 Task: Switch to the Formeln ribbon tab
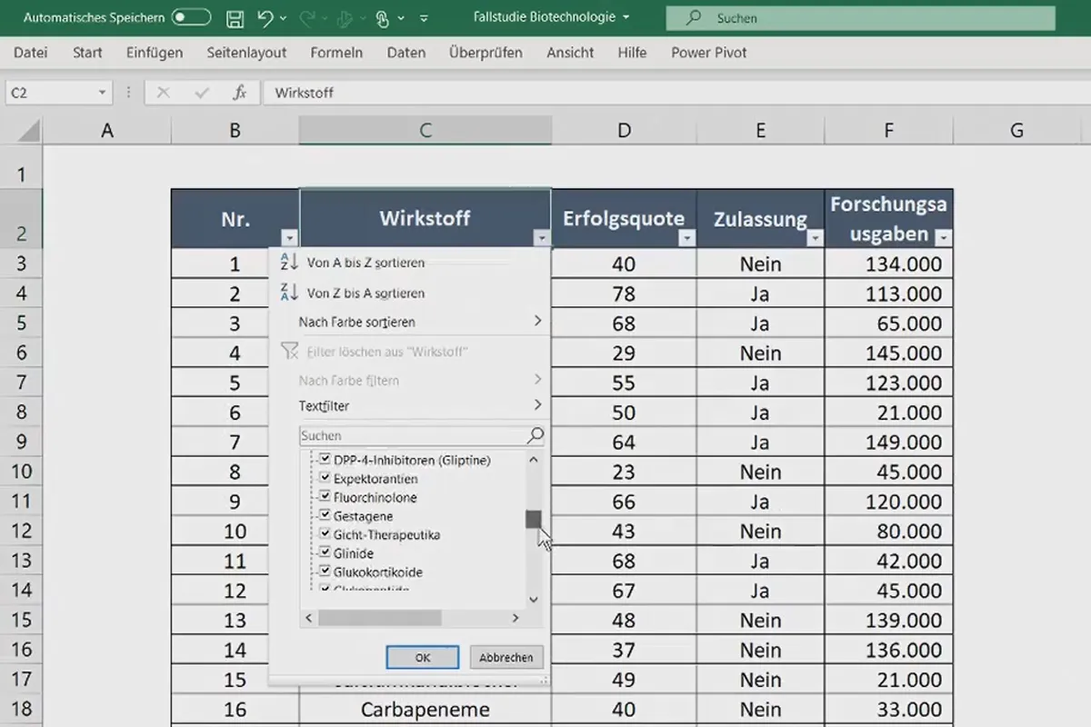point(336,53)
